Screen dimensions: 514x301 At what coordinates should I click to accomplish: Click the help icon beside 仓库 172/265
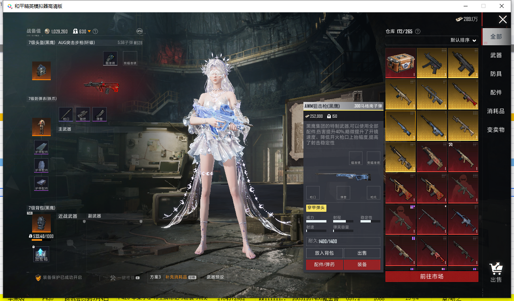(x=418, y=31)
